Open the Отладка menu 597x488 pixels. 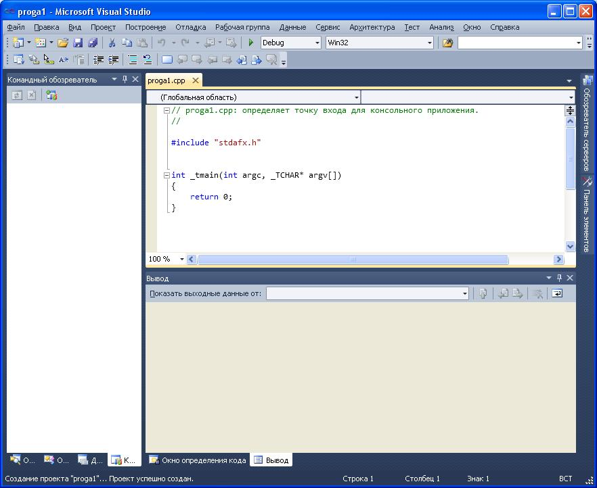point(190,27)
